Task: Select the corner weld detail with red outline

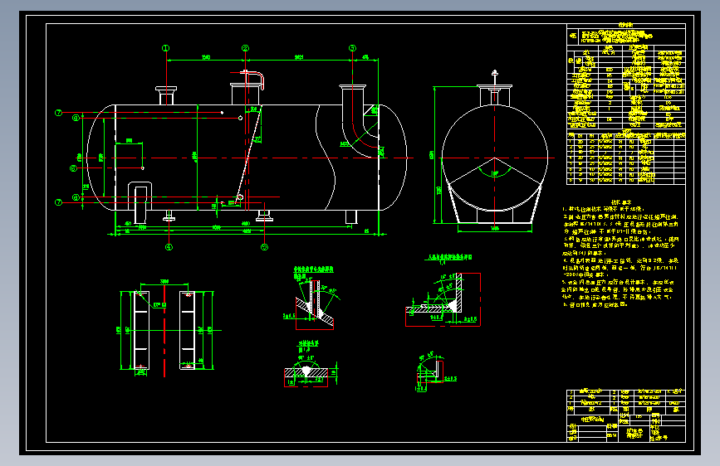Action: pyautogui.click(x=443, y=299)
